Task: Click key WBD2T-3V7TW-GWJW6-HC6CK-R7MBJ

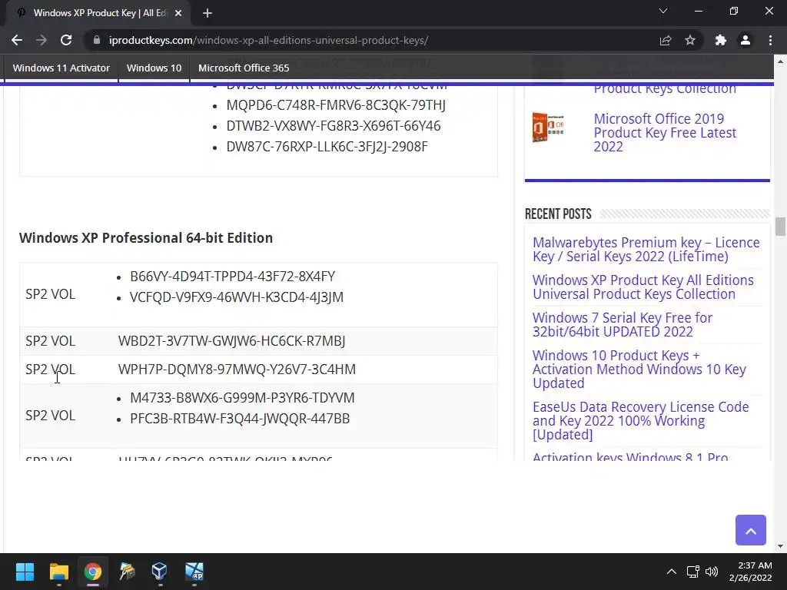Action: click(x=231, y=341)
